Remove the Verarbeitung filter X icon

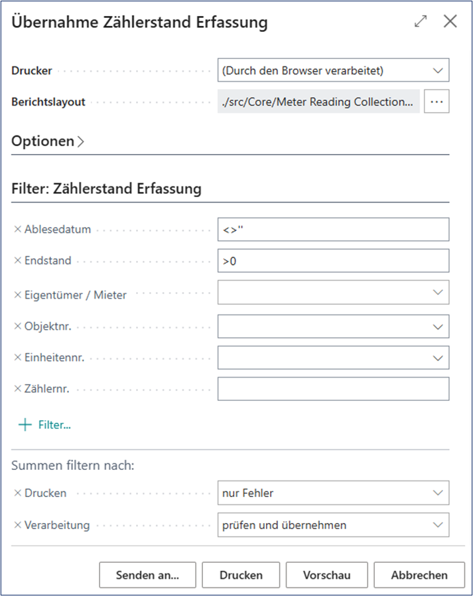17,525
